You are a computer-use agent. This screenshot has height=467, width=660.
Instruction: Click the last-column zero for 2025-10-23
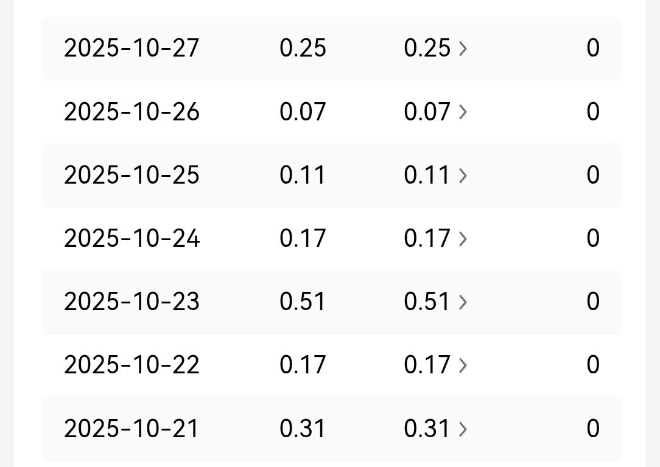click(593, 302)
